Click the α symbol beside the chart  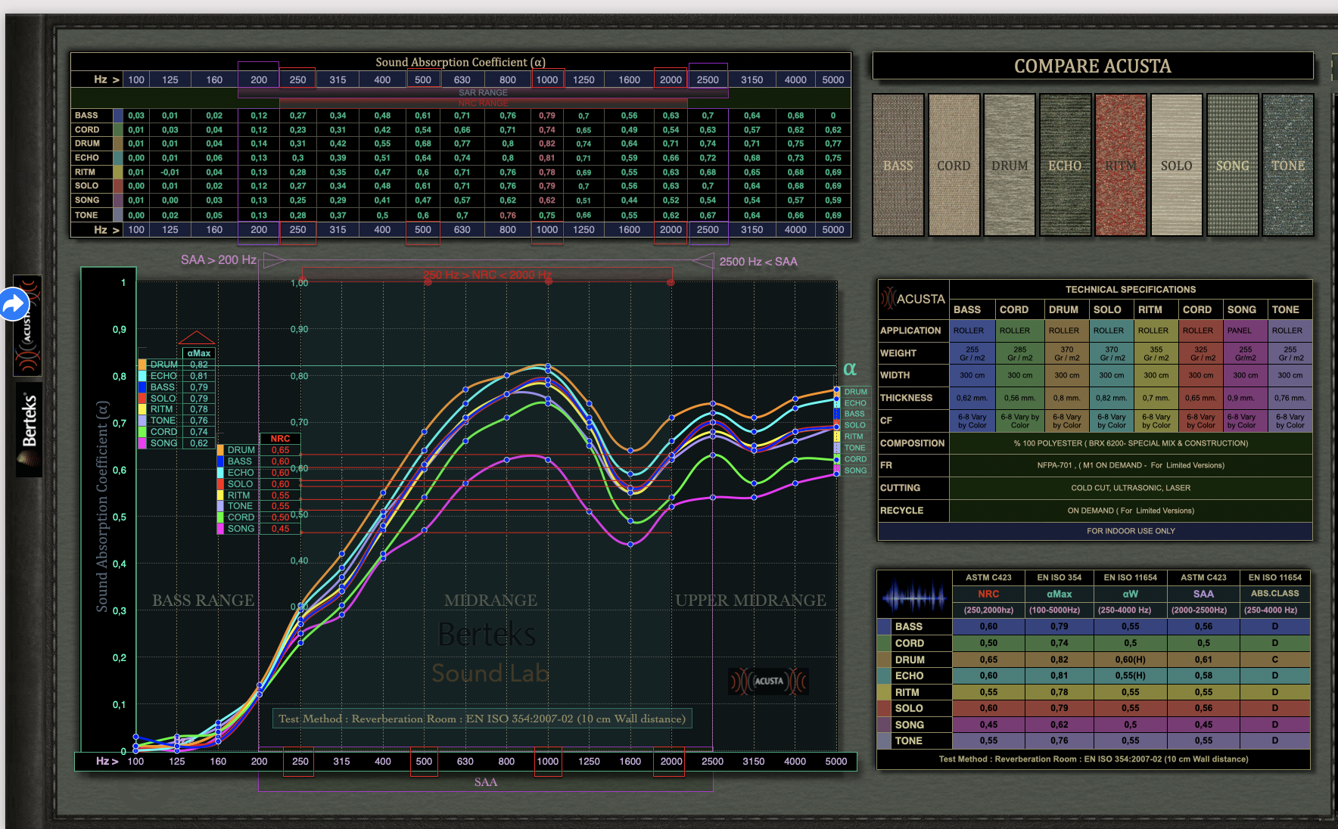click(850, 369)
